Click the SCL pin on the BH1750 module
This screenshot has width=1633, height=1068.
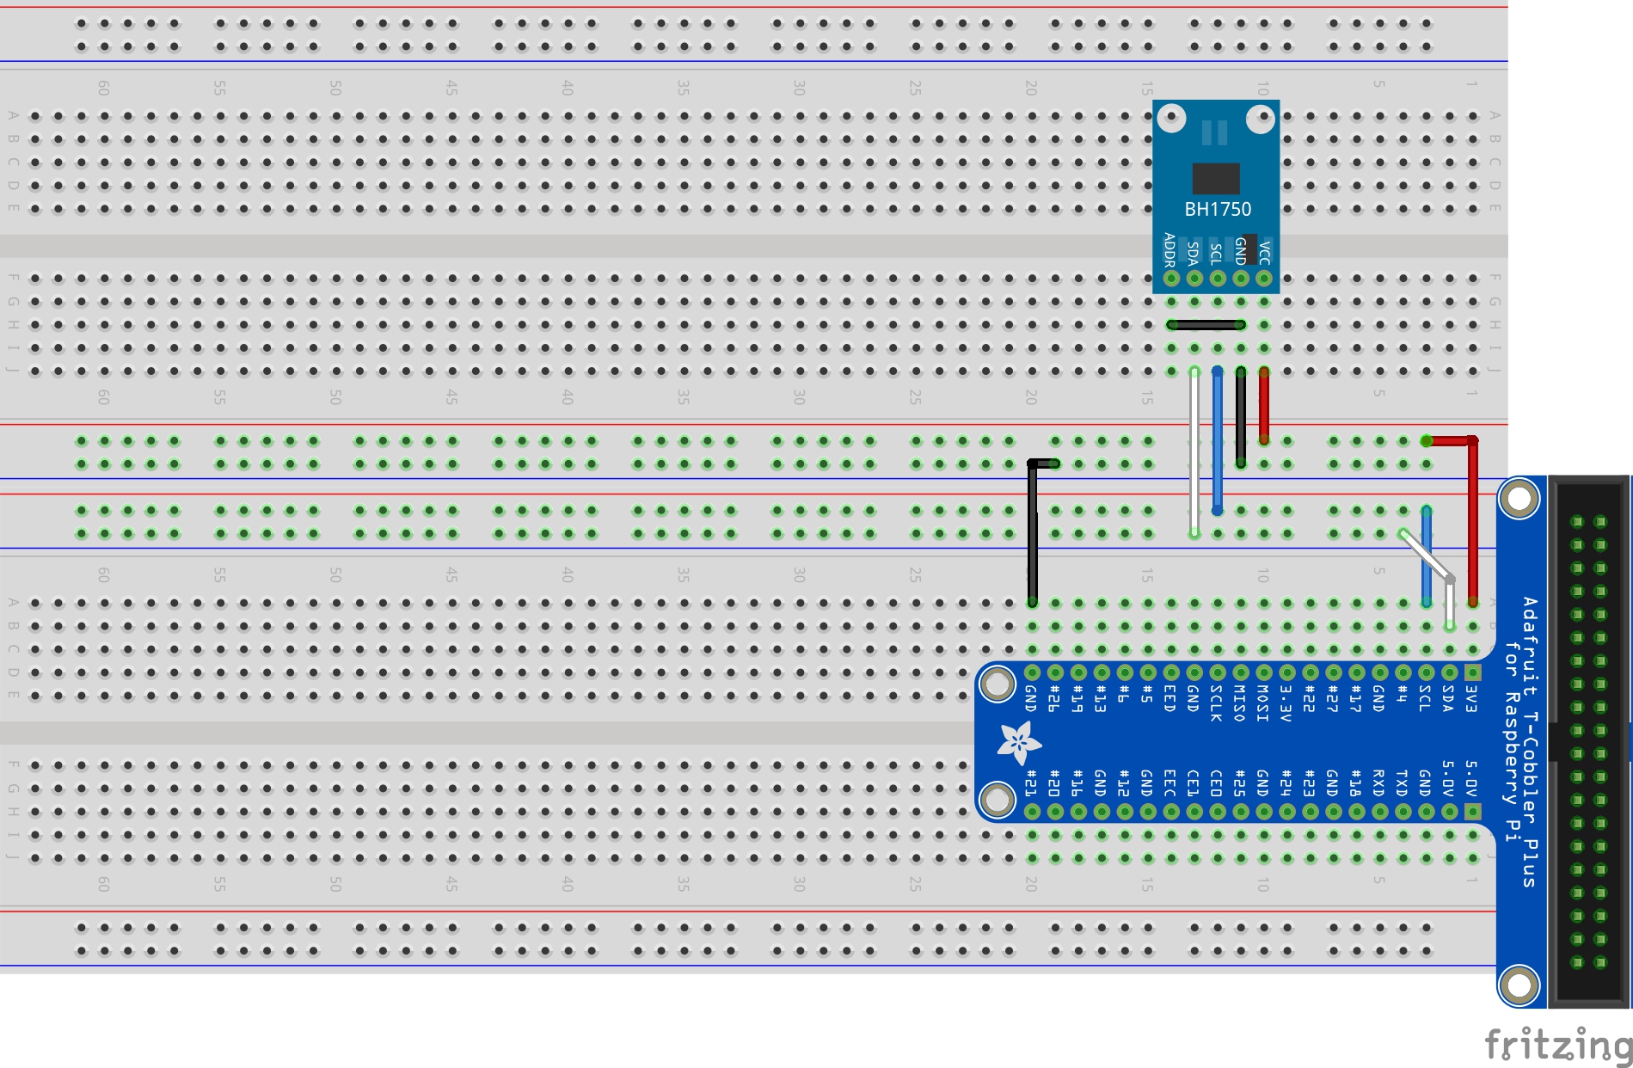coord(1217,278)
